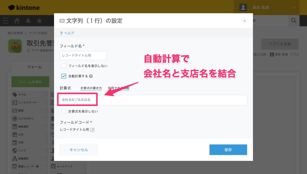Open the hamburger menu in the navigation bar

[x=6, y=21]
